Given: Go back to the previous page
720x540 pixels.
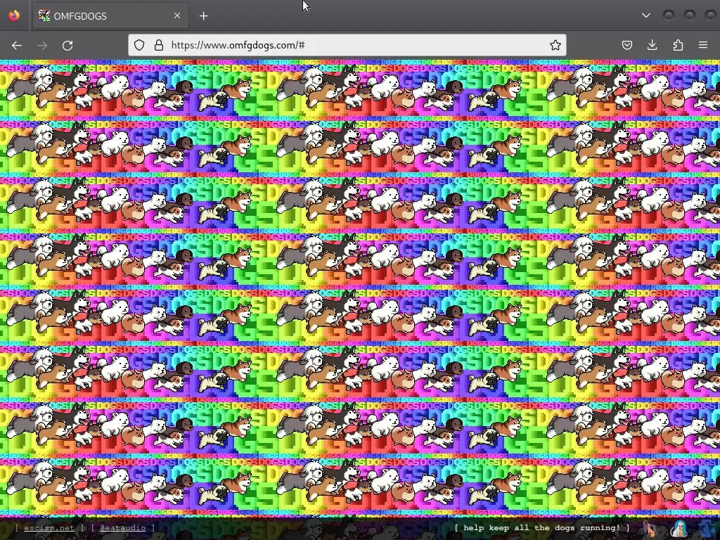Looking at the screenshot, I should 17,45.
